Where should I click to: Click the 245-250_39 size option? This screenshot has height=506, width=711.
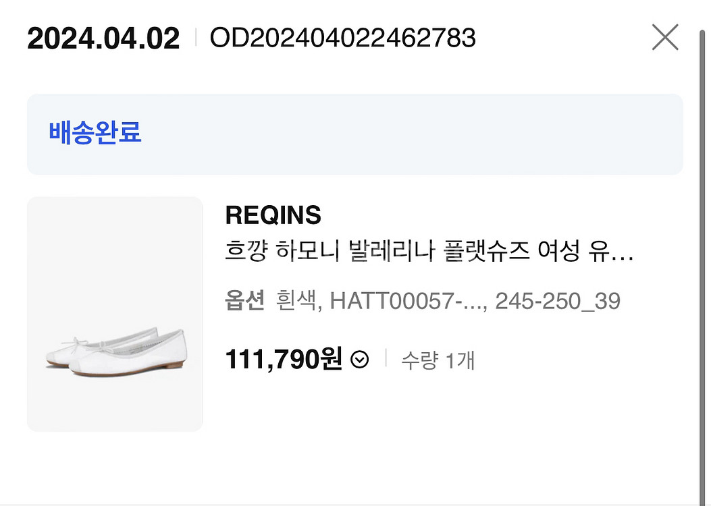point(557,301)
